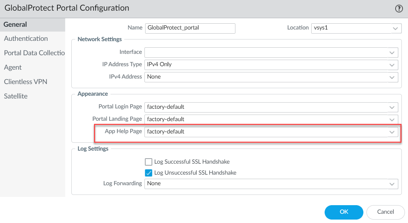408x223 pixels.
Task: Enable Log Successful SSL Handshake checkbox
Action: pyautogui.click(x=149, y=162)
